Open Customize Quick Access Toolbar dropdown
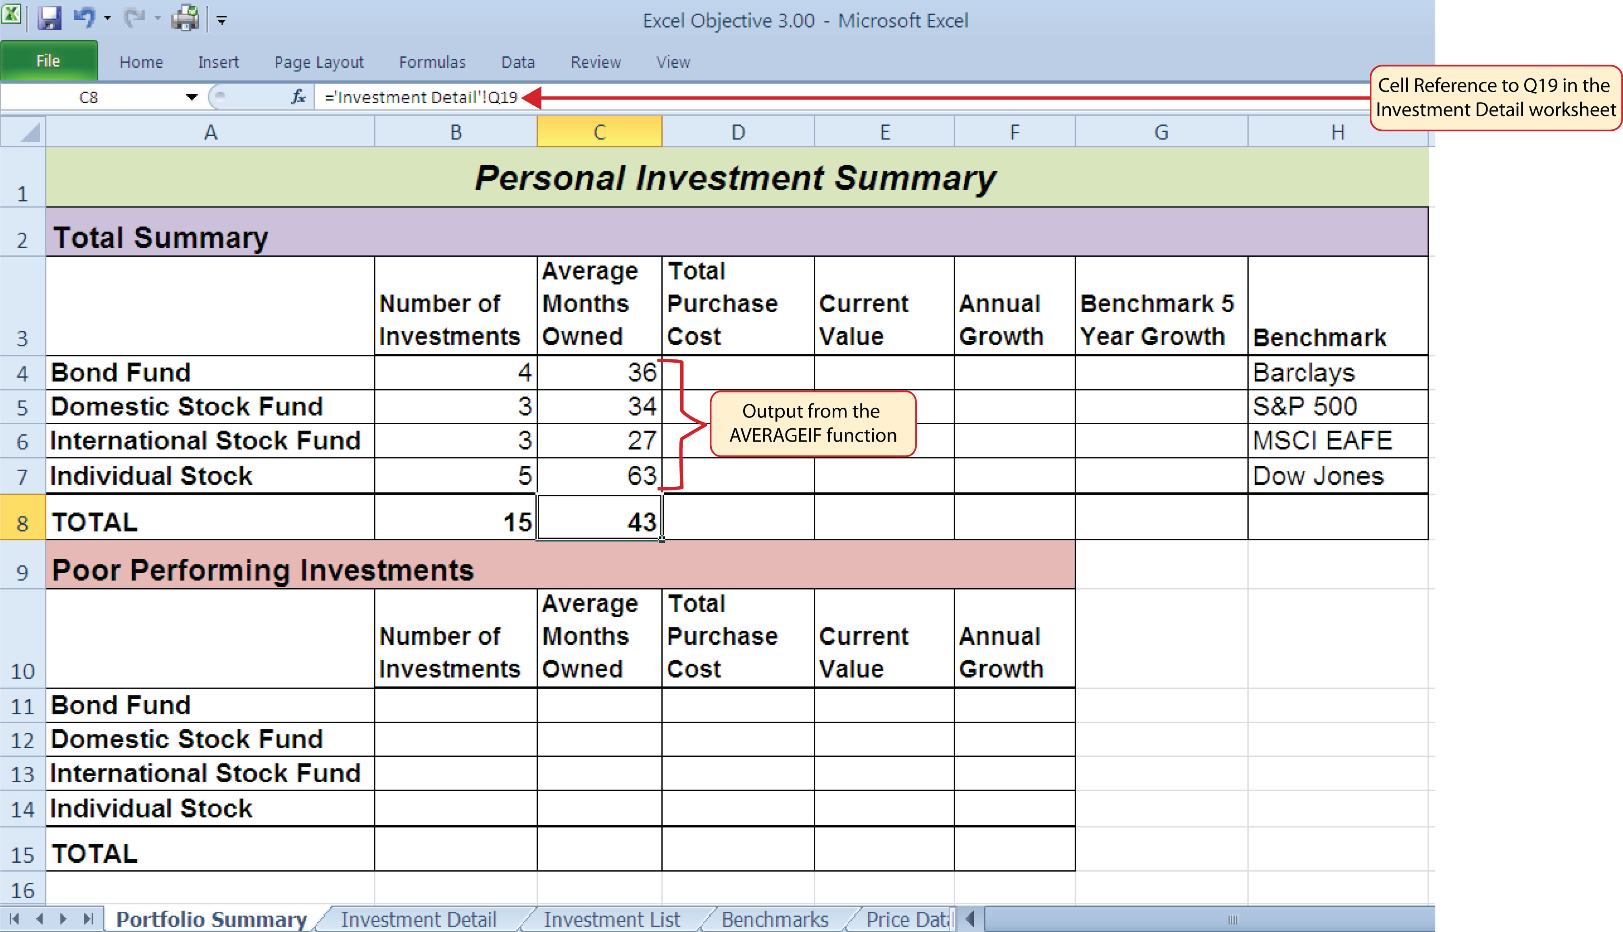Screen dimensions: 1623x932 [222, 21]
